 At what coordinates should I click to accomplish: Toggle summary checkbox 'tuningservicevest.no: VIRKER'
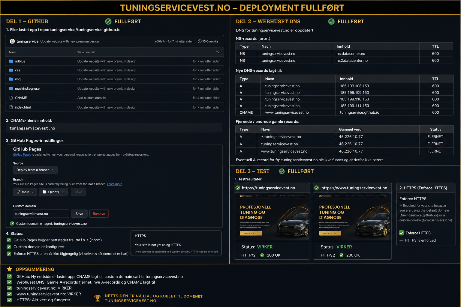coord(9,288)
